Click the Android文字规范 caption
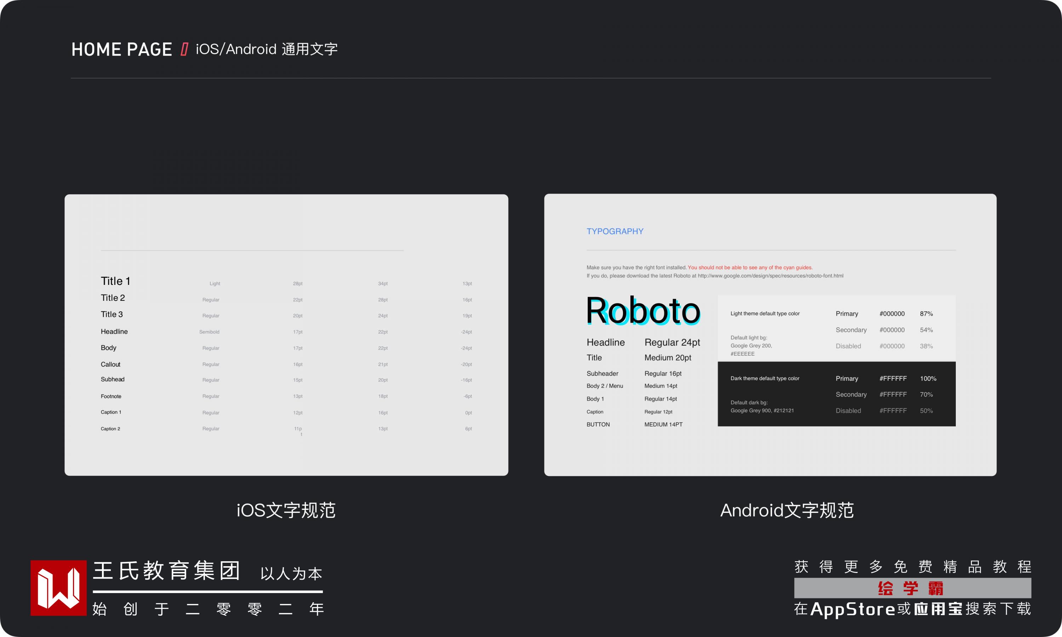 click(787, 510)
